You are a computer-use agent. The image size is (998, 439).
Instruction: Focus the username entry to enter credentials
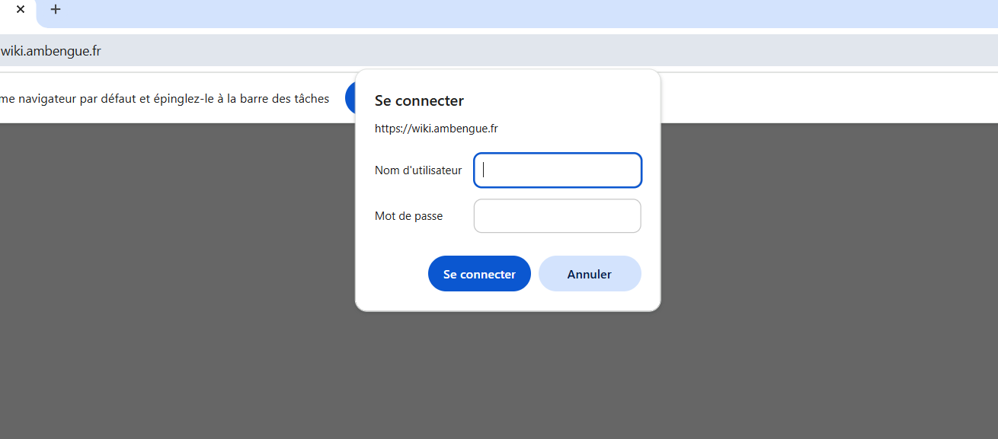pyautogui.click(x=557, y=170)
